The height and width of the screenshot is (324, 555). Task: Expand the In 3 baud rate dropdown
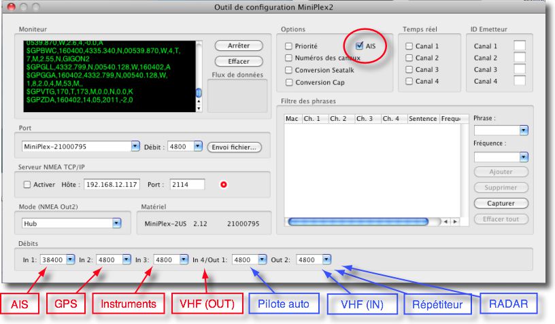[x=184, y=259]
